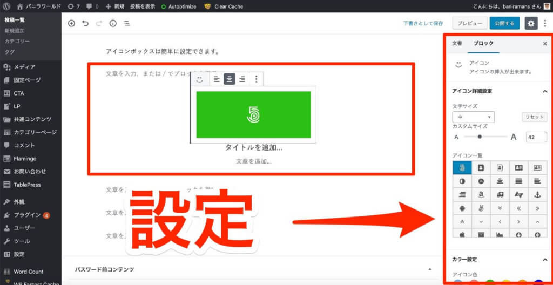Select the adjust half-circle icon
The width and height of the screenshot is (553, 285).
click(x=462, y=181)
